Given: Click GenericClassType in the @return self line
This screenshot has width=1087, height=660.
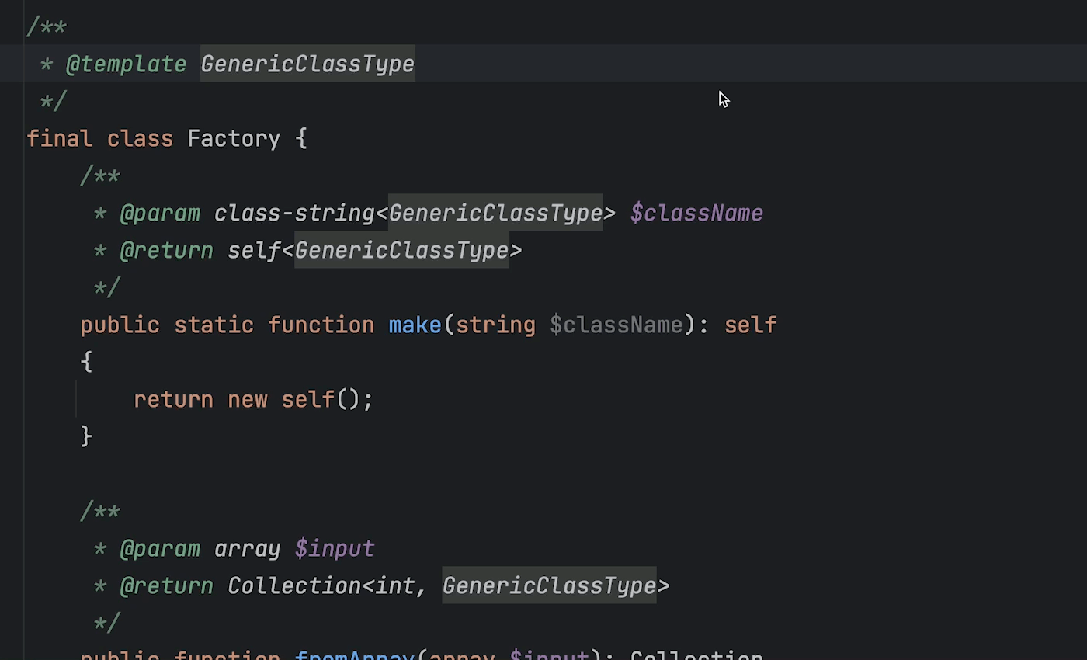Looking at the screenshot, I should [401, 251].
